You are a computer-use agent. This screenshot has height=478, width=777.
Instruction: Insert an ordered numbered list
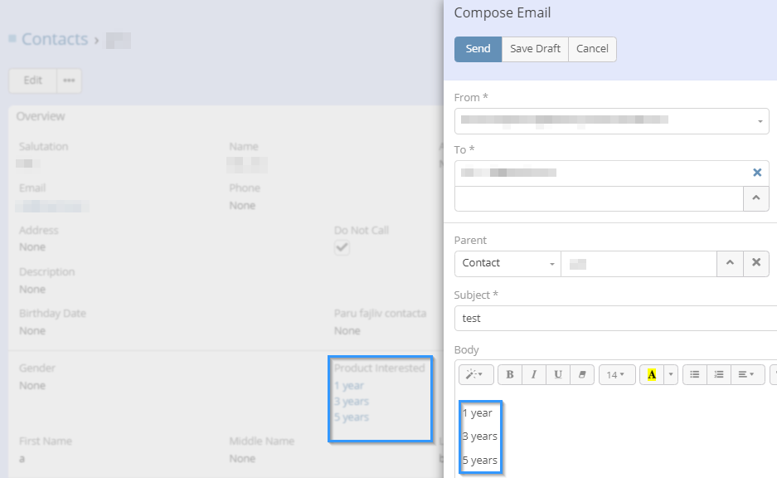point(718,374)
